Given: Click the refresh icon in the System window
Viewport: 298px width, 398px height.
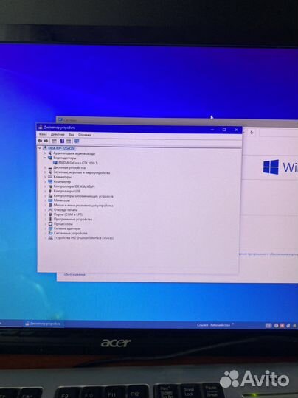Looking at the screenshot, I should pos(252,133).
